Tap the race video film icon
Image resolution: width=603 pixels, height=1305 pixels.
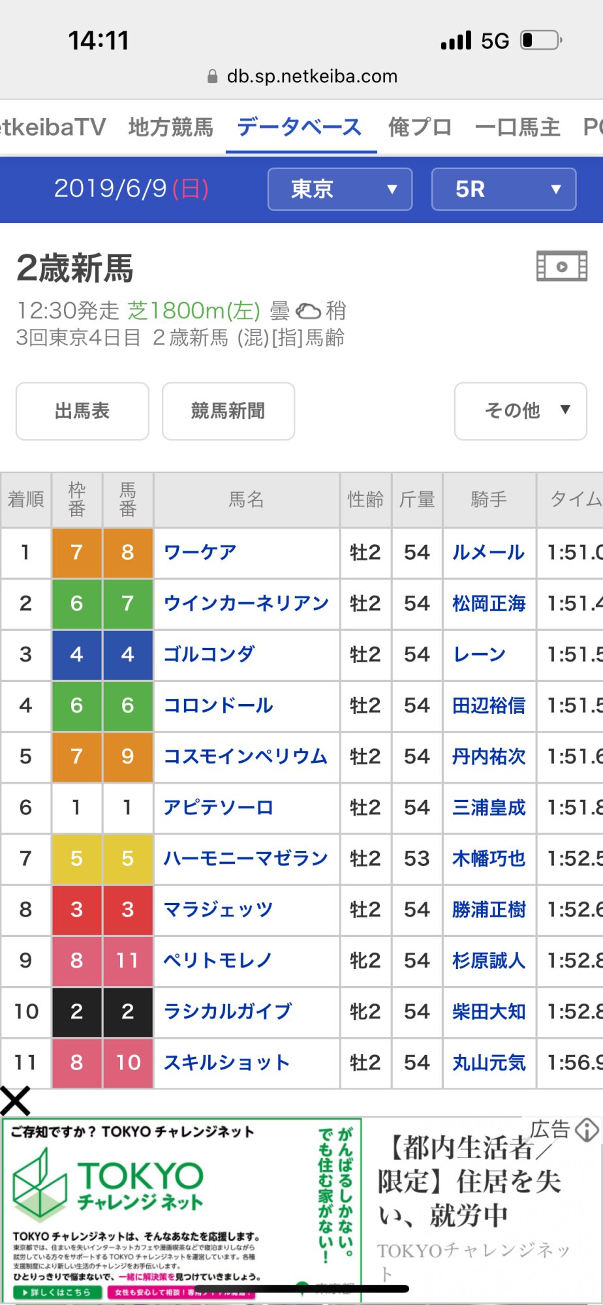pyautogui.click(x=561, y=266)
